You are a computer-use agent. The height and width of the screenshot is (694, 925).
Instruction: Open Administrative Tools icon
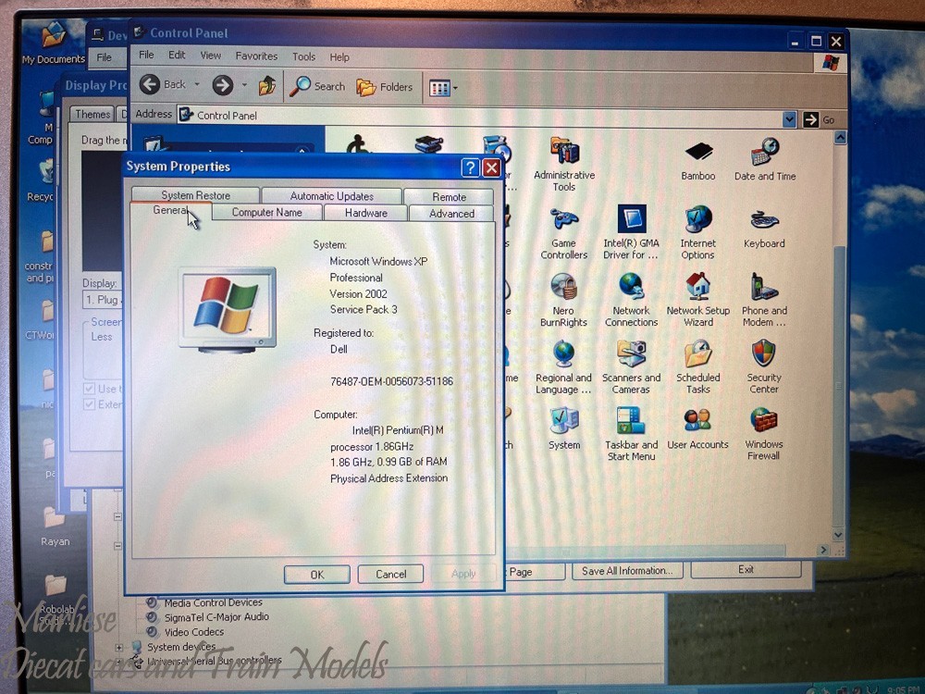click(x=564, y=164)
